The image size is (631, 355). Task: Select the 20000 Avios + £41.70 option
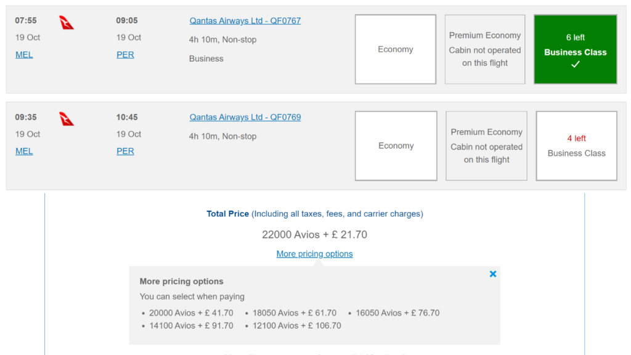pyautogui.click(x=191, y=312)
